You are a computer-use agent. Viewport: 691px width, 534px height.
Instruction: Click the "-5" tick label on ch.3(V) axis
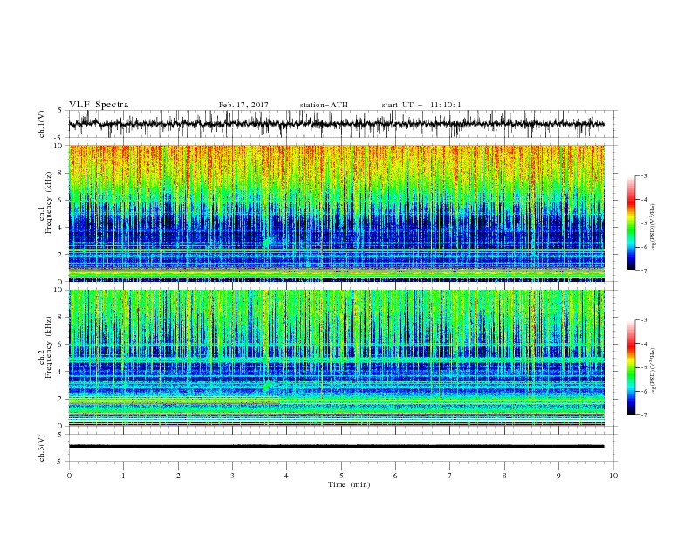[59, 462]
